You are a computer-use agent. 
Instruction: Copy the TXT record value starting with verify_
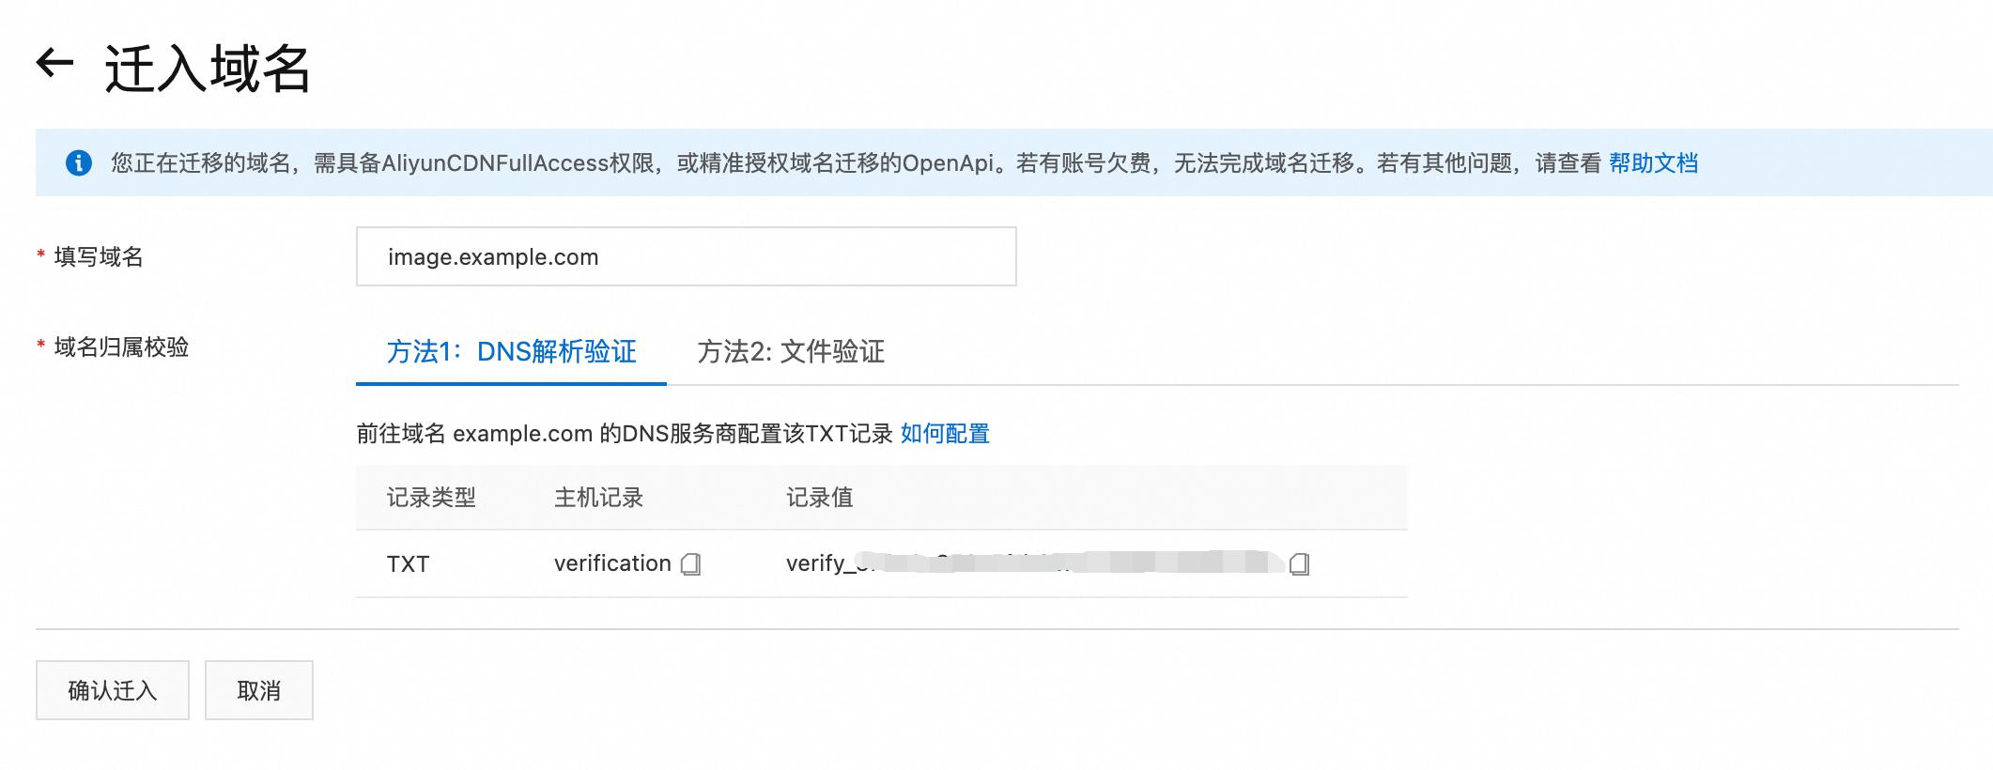(x=1301, y=564)
